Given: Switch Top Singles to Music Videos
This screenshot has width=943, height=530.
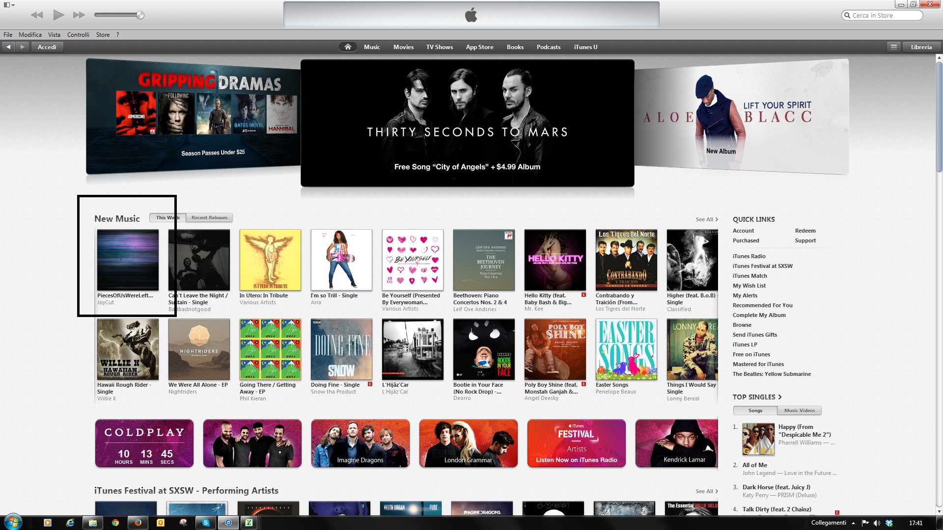Looking at the screenshot, I should pyautogui.click(x=799, y=410).
